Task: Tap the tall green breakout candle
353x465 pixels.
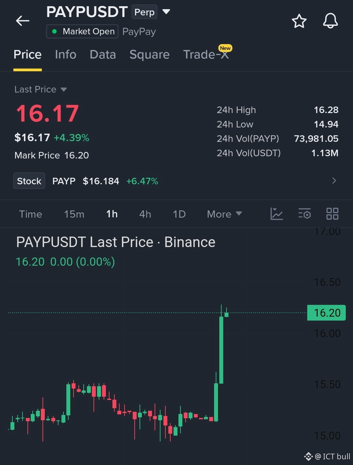Action: pyautogui.click(x=221, y=350)
